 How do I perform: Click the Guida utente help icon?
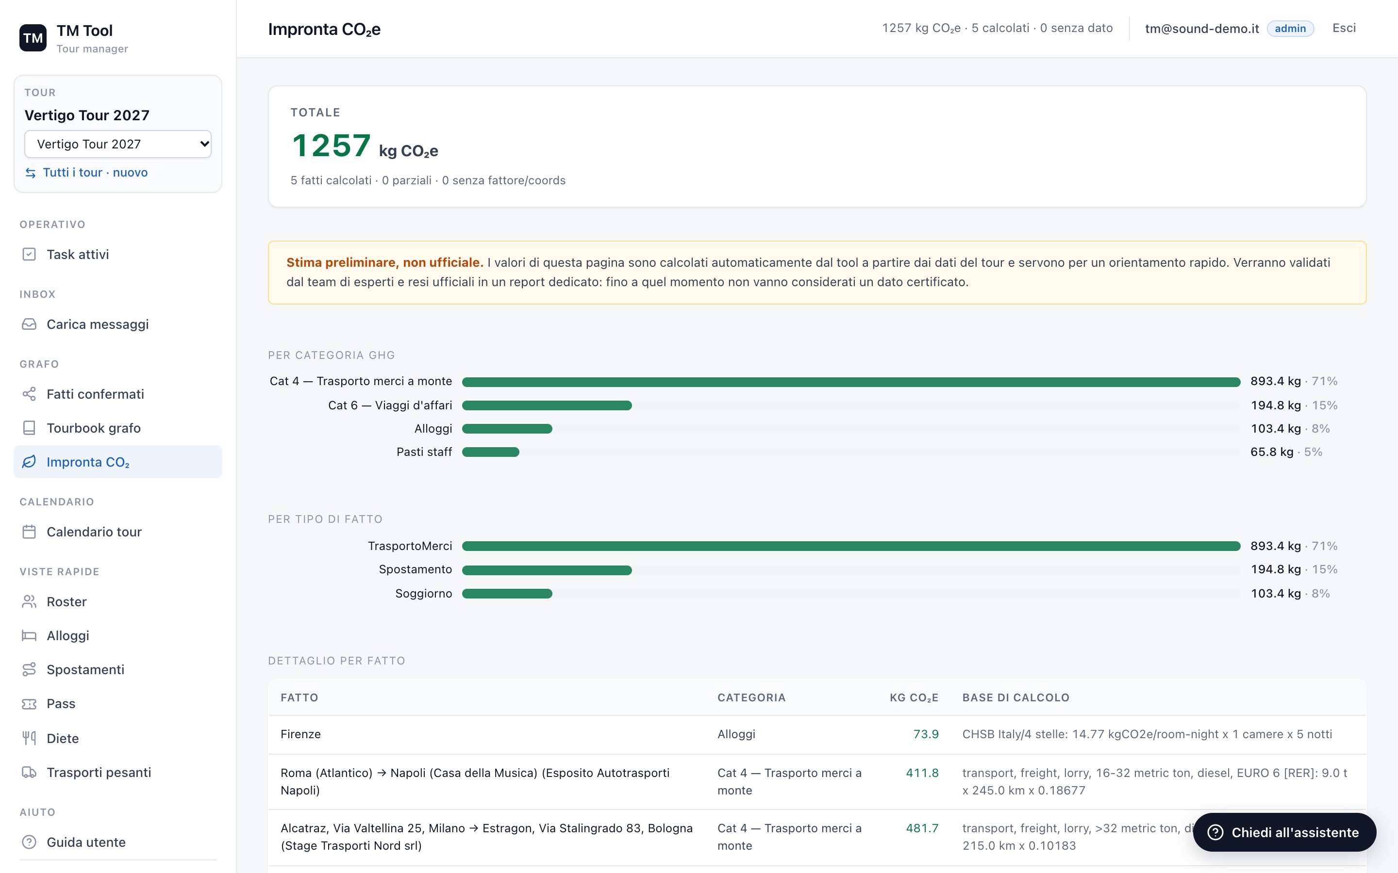click(x=29, y=842)
